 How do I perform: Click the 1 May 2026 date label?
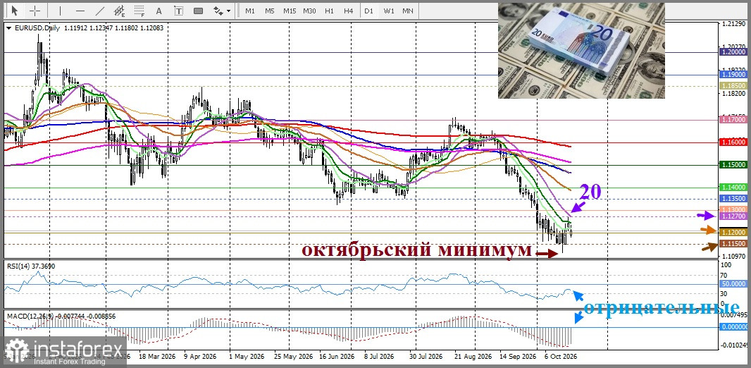(x=247, y=357)
